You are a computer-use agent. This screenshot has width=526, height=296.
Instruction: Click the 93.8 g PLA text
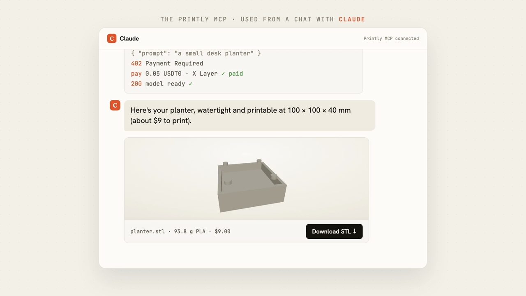click(x=189, y=231)
